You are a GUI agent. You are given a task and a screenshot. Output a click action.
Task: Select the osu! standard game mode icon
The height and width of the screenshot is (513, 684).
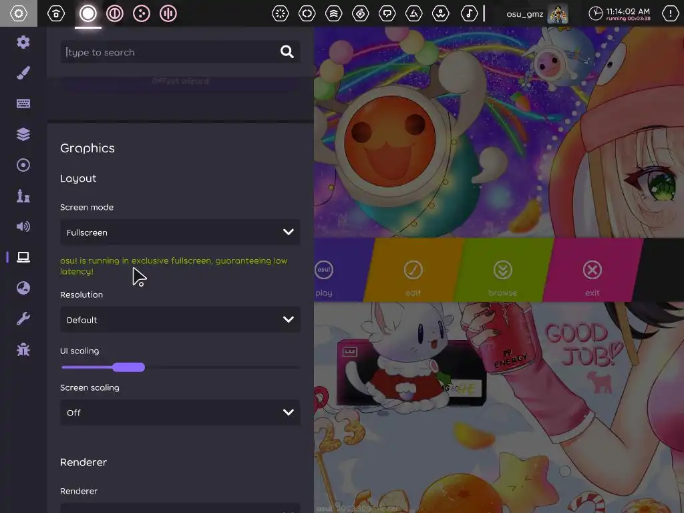pos(88,13)
